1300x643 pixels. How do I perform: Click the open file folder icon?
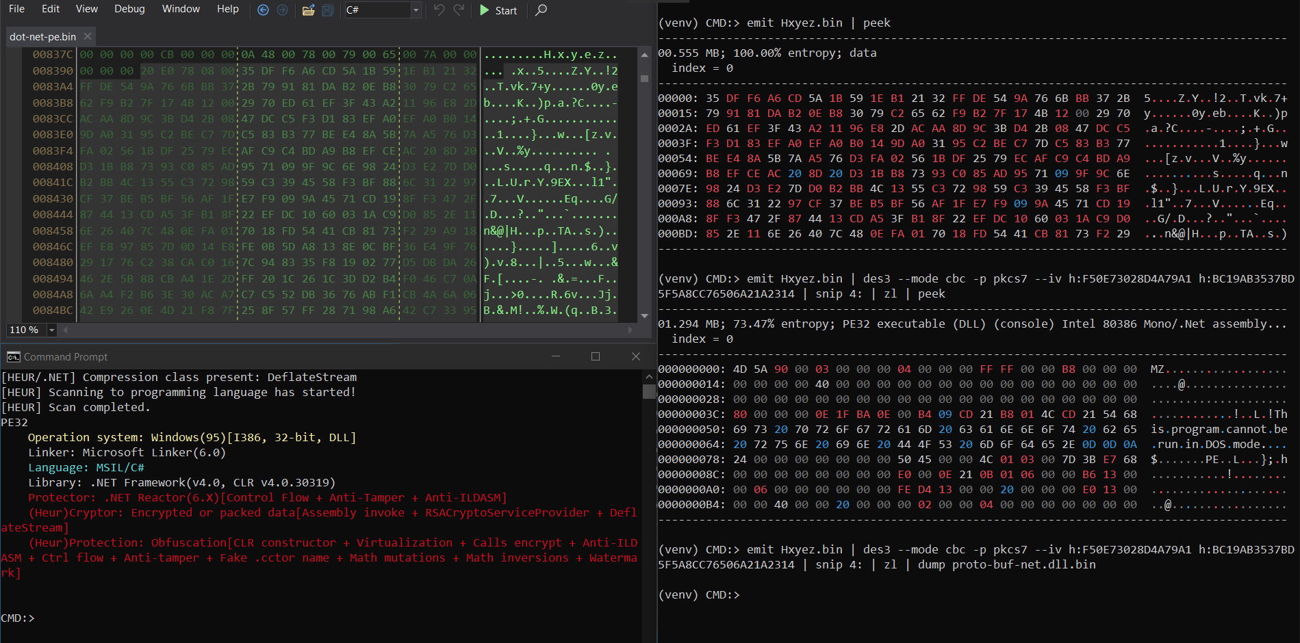(x=309, y=10)
